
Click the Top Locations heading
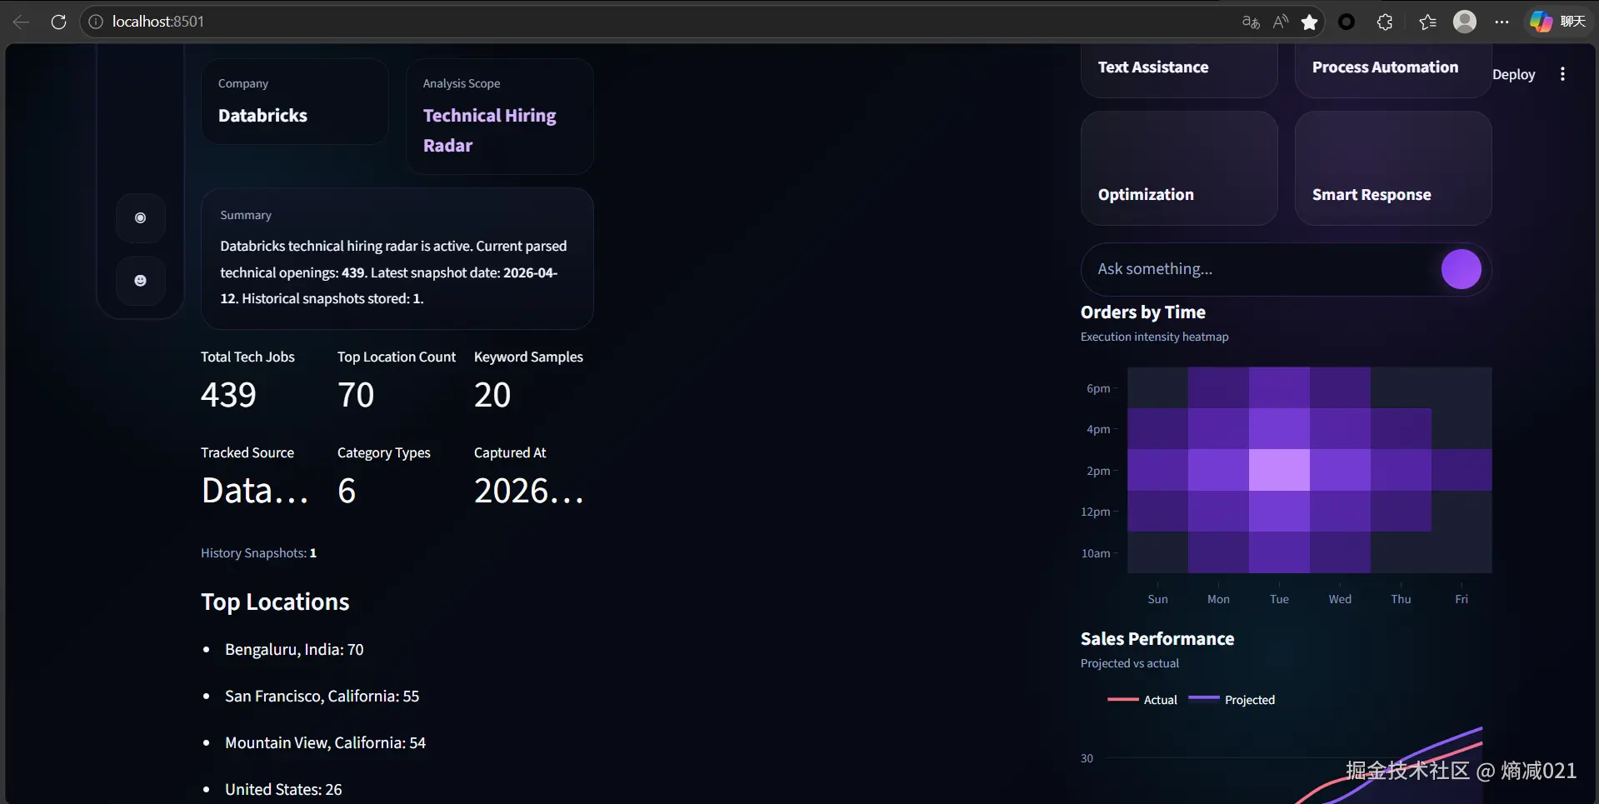(x=275, y=602)
